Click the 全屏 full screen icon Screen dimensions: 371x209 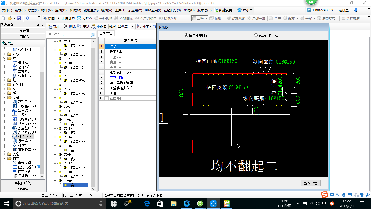tap(275, 18)
